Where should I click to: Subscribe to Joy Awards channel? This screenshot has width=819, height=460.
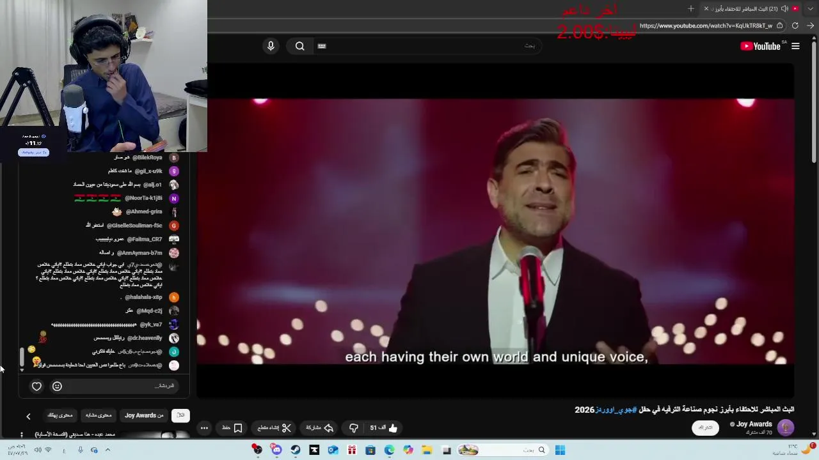(705, 427)
